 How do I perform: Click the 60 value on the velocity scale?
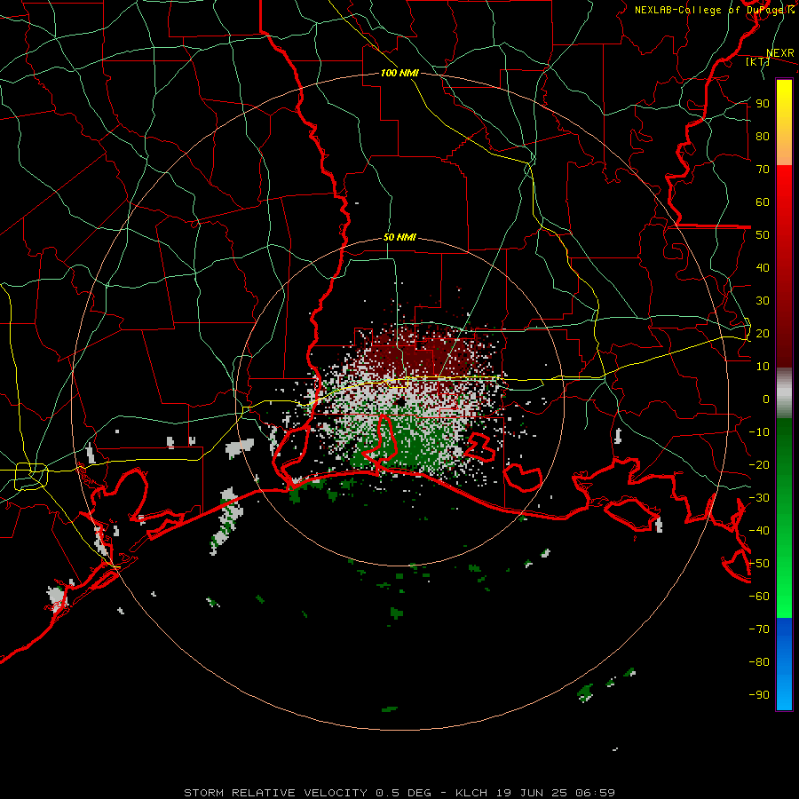click(x=763, y=202)
